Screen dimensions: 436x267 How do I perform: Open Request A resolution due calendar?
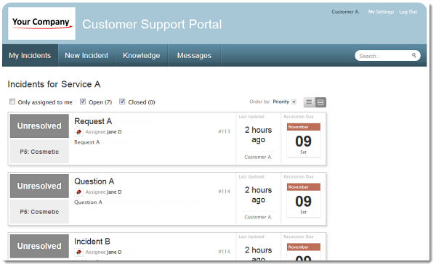(x=303, y=141)
